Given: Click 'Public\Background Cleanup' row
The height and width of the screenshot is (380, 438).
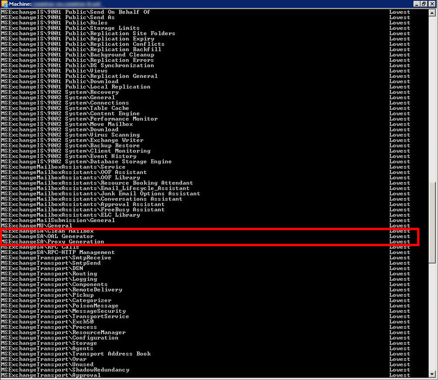Looking at the screenshot, I should (x=205, y=54).
